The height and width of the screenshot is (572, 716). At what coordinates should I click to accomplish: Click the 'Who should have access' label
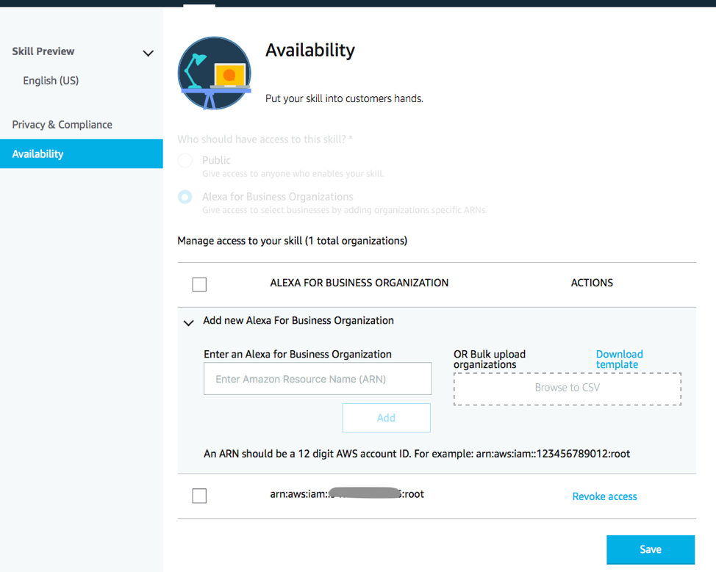coord(265,139)
